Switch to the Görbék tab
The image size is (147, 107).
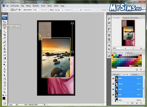coord(134,74)
